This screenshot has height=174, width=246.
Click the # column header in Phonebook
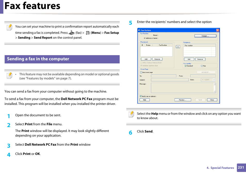click(142, 45)
